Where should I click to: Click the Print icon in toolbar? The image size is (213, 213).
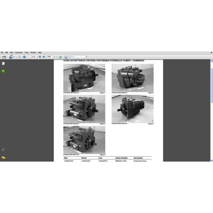(x=4, y=57)
